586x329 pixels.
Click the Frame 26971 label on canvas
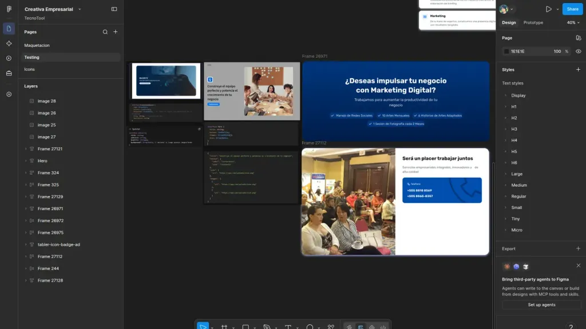coord(315,57)
